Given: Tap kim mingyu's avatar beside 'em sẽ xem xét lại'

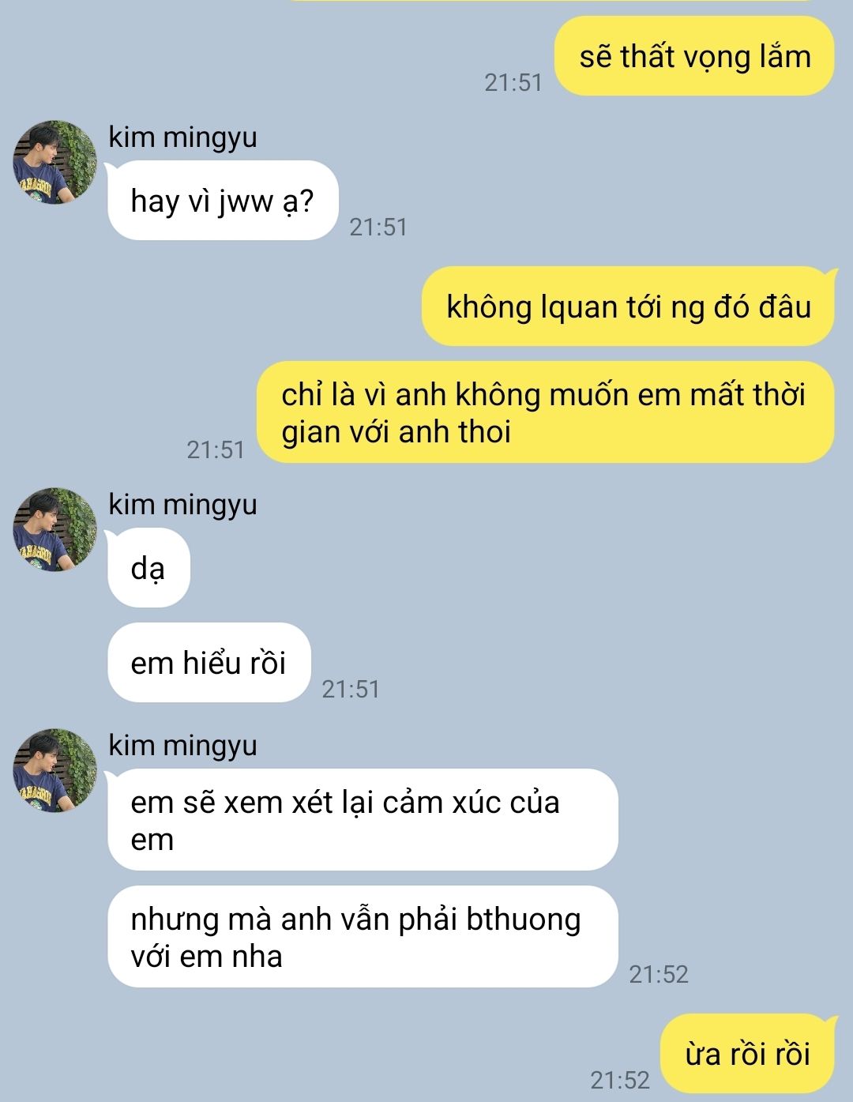Looking at the screenshot, I should [54, 770].
